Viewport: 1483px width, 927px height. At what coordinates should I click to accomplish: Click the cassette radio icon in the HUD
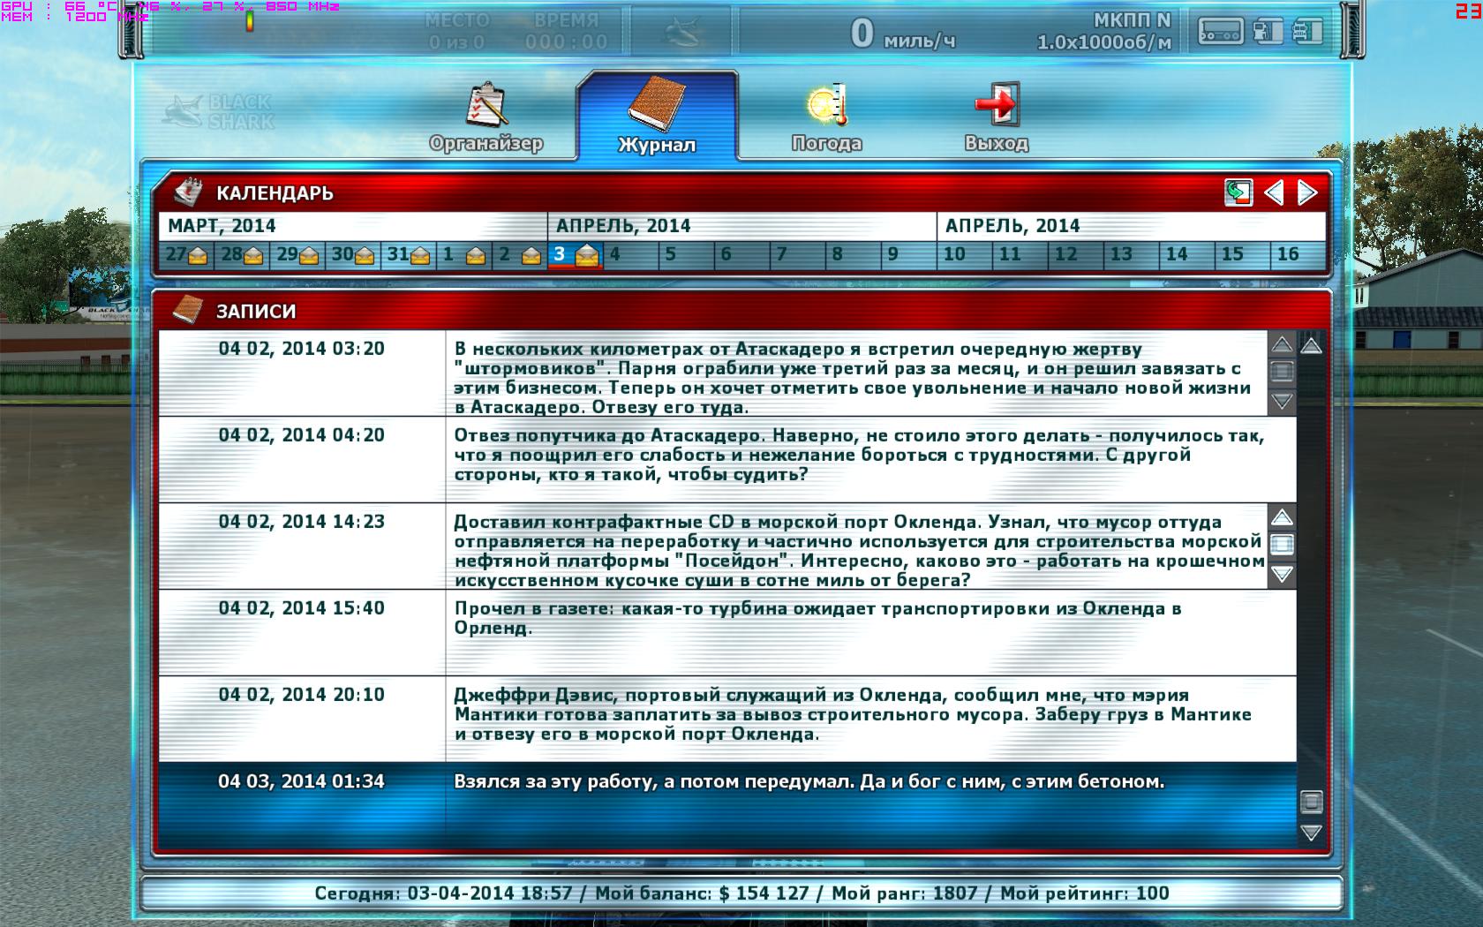pos(1221,32)
